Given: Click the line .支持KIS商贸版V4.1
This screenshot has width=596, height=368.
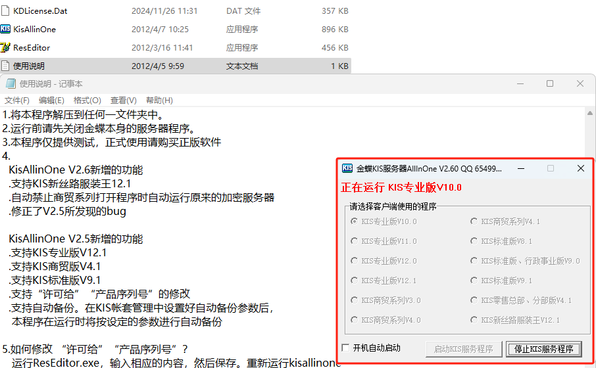Looking at the screenshot, I should tap(55, 266).
